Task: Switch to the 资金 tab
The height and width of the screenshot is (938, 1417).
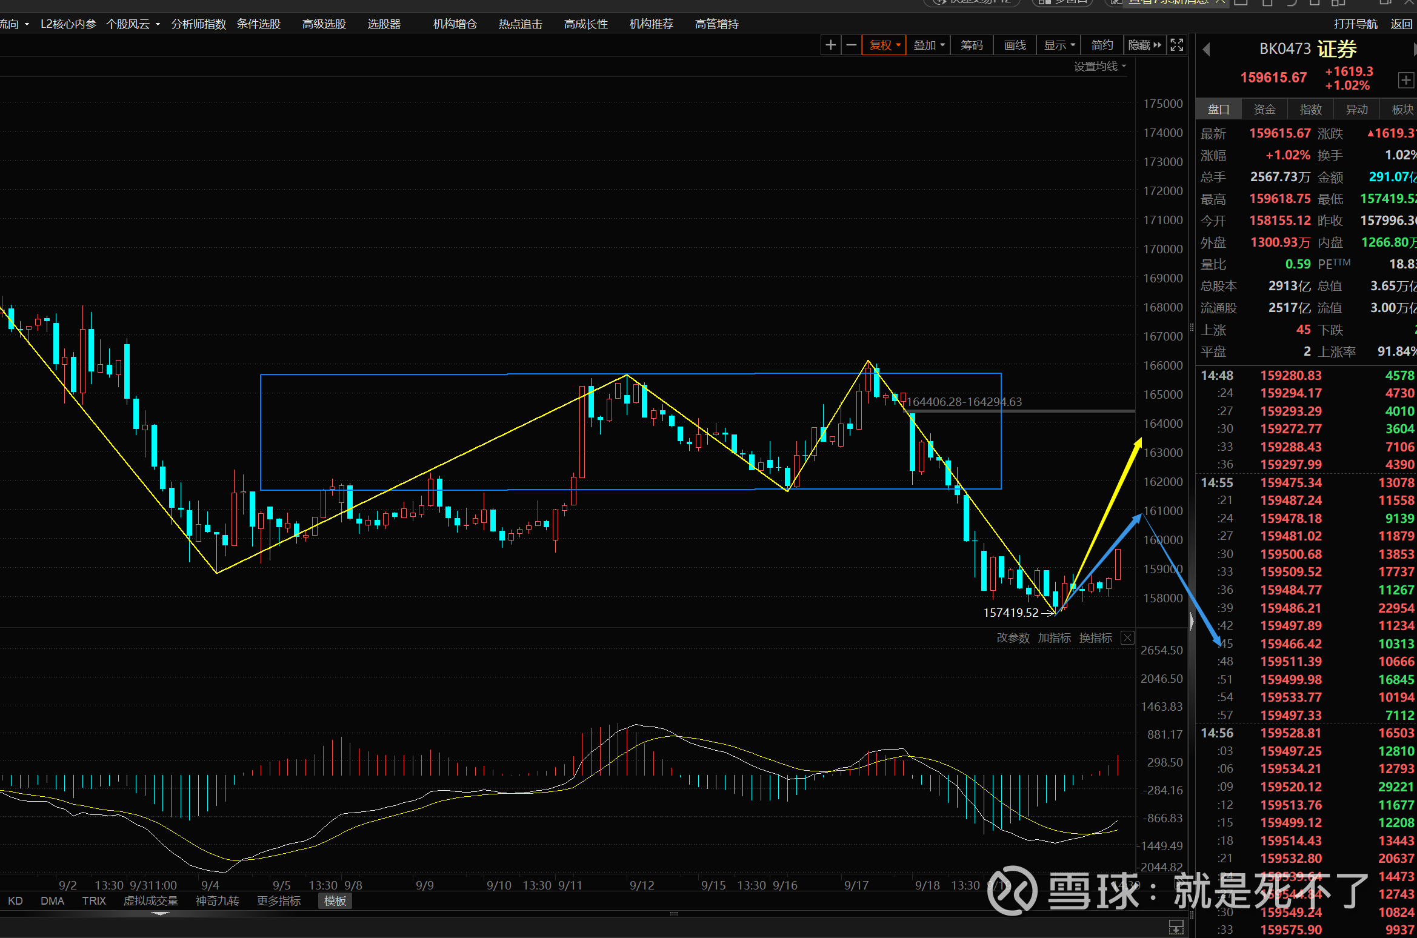Action: pyautogui.click(x=1264, y=110)
